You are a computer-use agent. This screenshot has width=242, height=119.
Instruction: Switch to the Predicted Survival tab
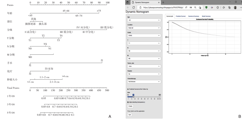[x=180, y=16]
